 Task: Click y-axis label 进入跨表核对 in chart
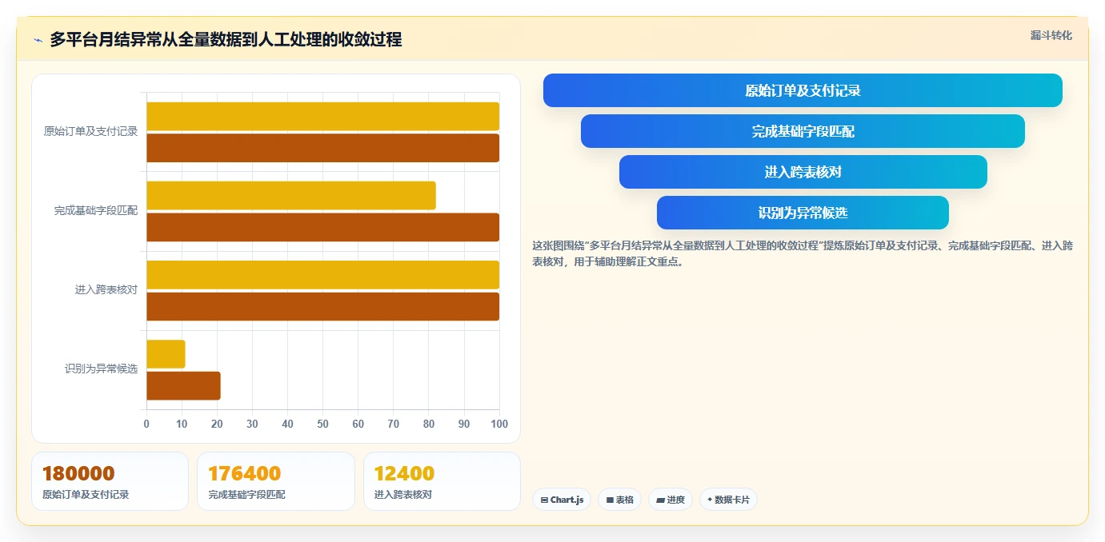coord(106,289)
